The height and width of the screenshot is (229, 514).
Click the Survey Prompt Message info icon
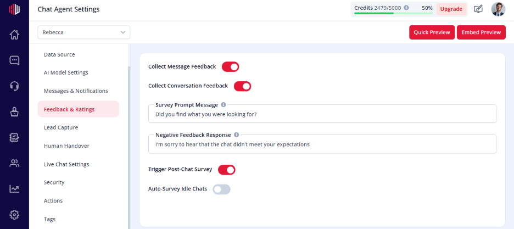[x=224, y=105]
